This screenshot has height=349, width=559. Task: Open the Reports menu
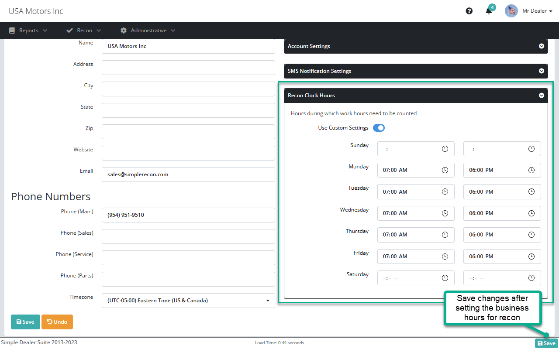28,30
